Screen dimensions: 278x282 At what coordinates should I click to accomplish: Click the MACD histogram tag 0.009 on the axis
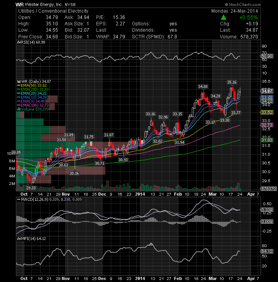[x=267, y=221]
